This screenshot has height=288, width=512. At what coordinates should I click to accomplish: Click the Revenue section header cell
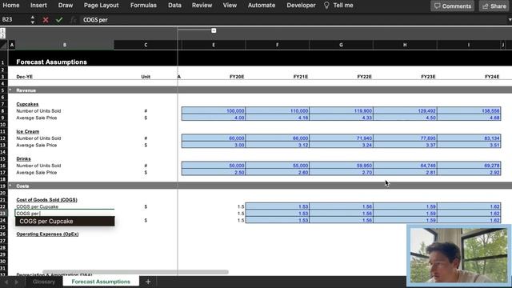pos(26,90)
